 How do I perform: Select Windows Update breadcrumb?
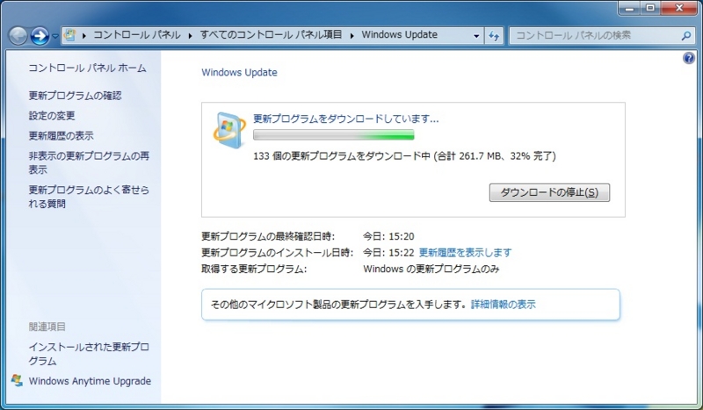click(400, 35)
